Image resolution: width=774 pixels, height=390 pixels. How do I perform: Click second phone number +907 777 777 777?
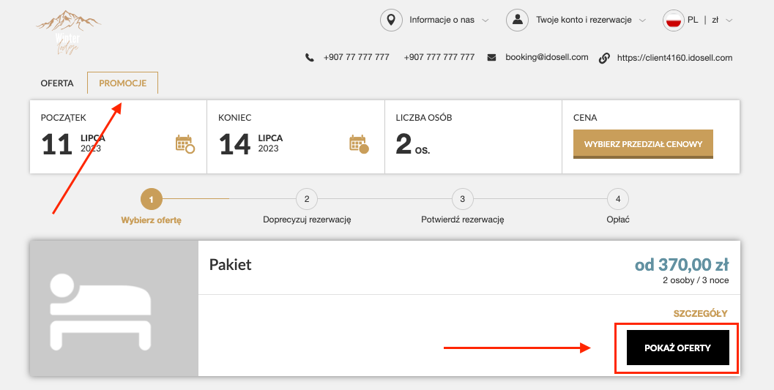point(439,58)
